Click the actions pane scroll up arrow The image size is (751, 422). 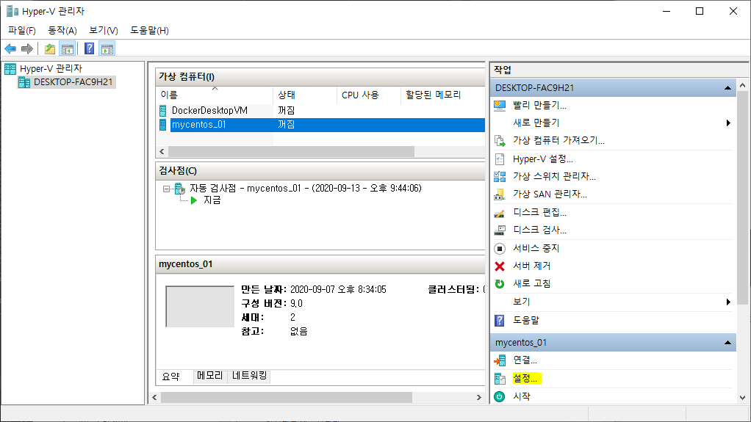pyautogui.click(x=742, y=86)
